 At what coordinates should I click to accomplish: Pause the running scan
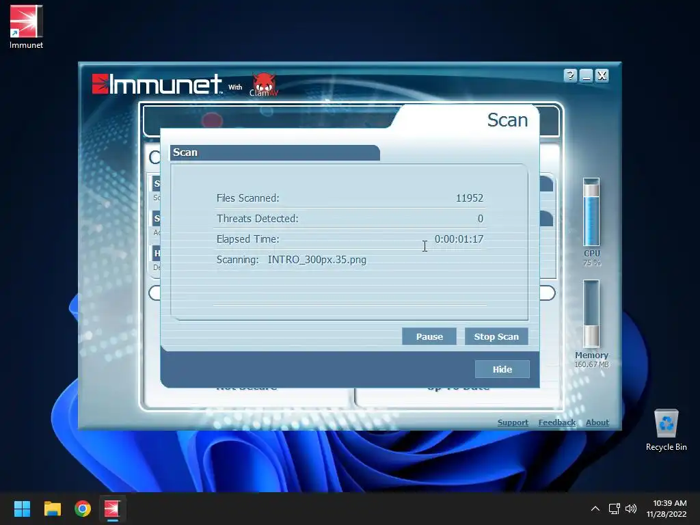coord(429,336)
